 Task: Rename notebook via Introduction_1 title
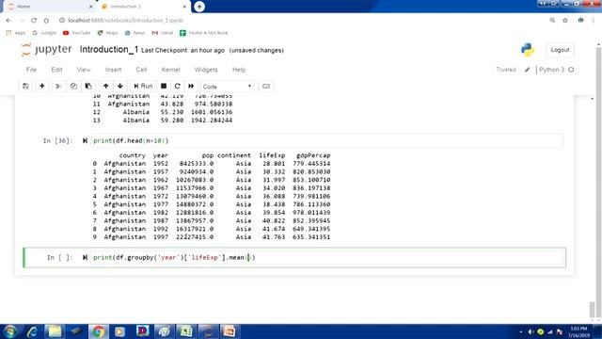(109, 50)
